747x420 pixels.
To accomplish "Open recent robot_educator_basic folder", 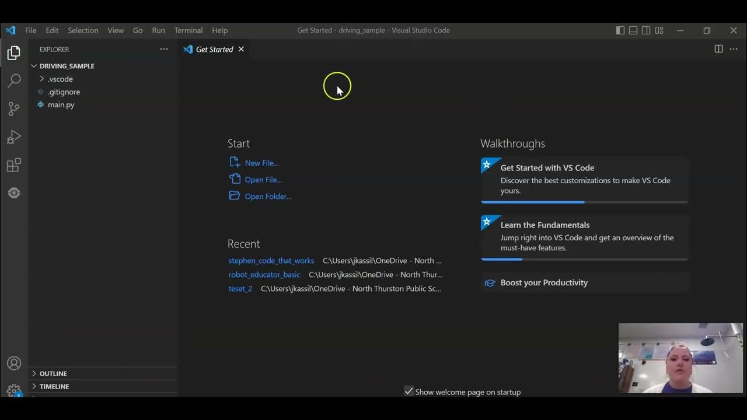I will tap(264, 275).
